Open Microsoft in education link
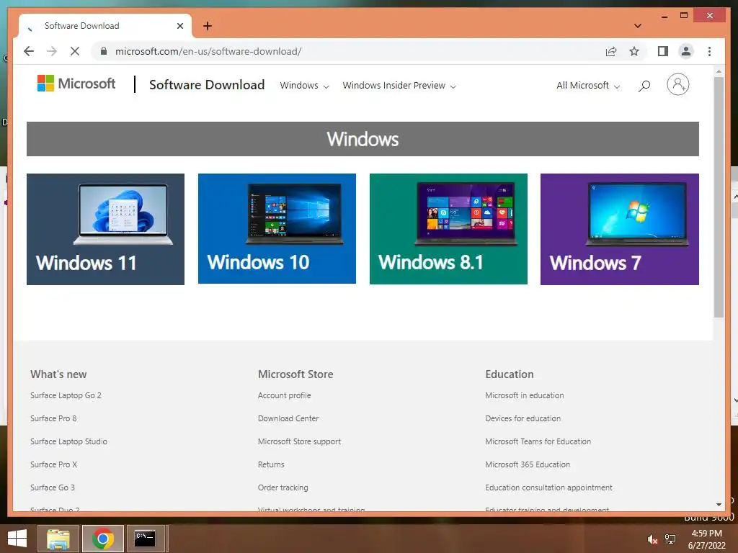 coord(525,395)
